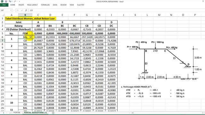Open the DATA ribbon tab
Image resolution: width=205 pixels, height=115 pixels.
click(x=55, y=5)
